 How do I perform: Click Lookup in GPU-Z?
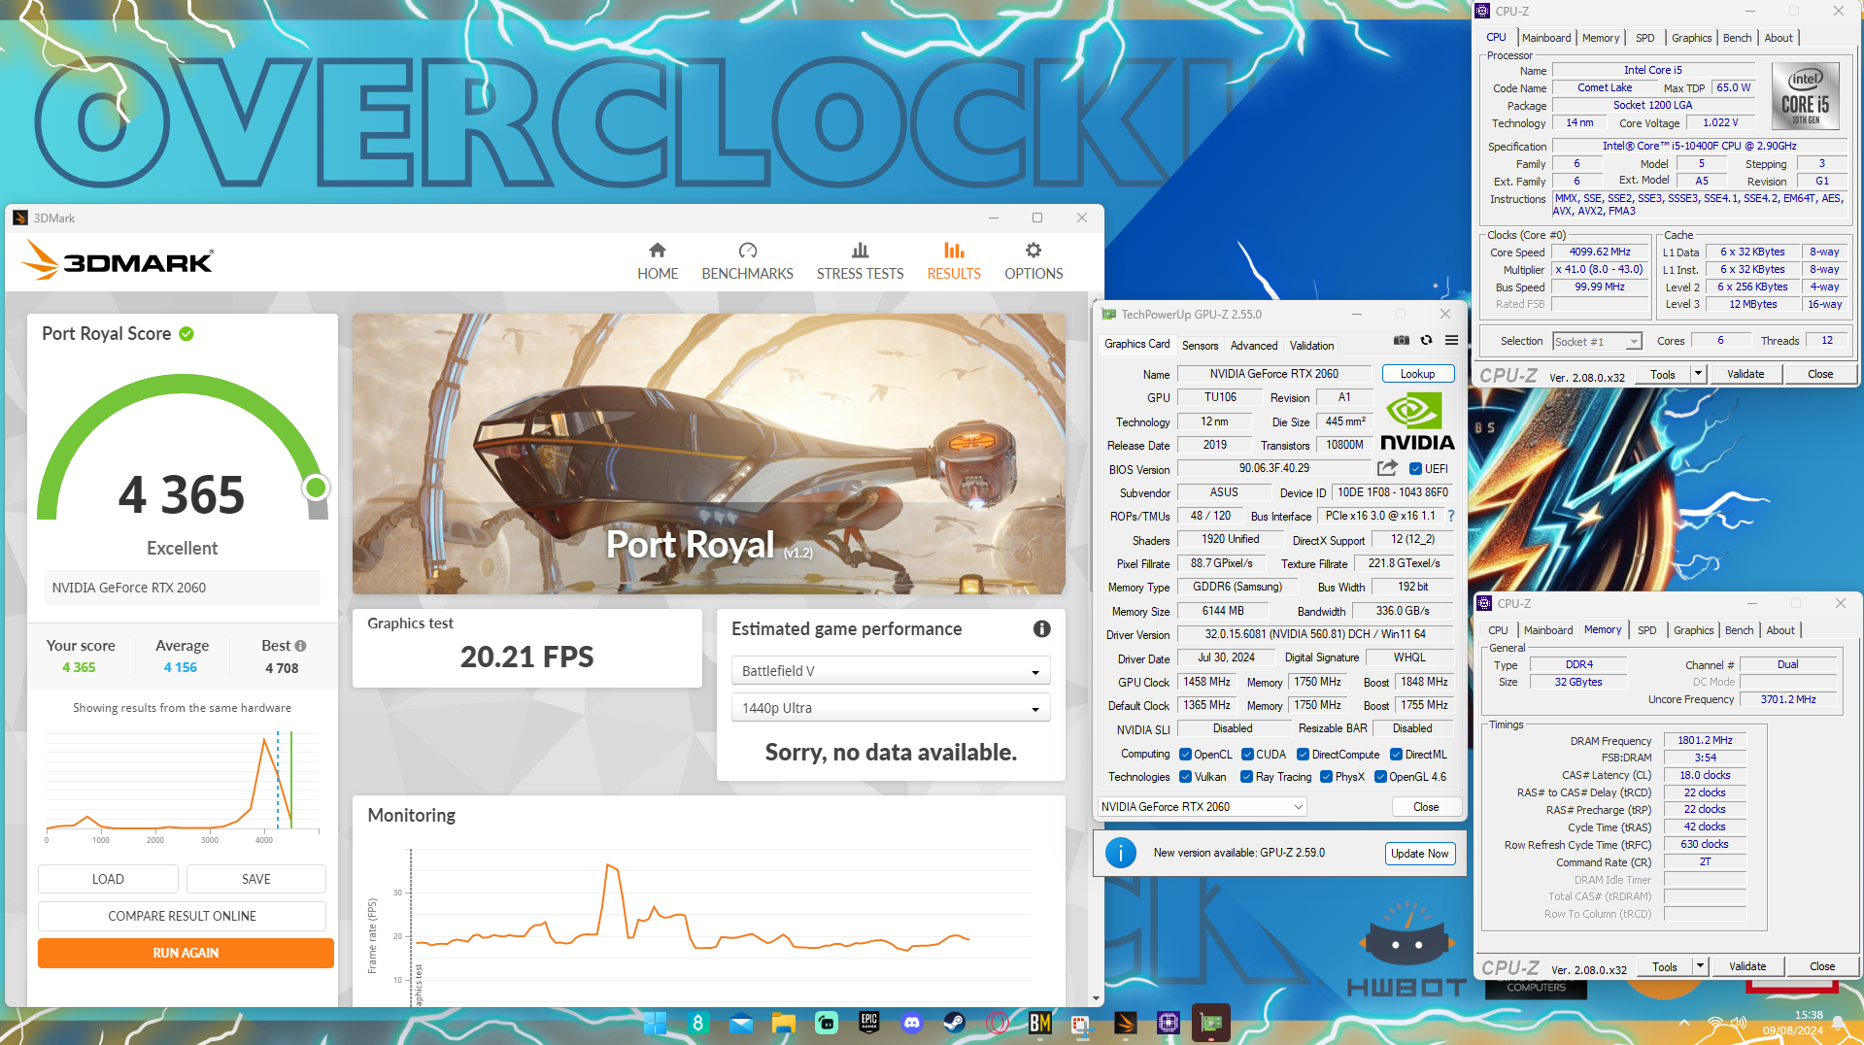point(1417,374)
